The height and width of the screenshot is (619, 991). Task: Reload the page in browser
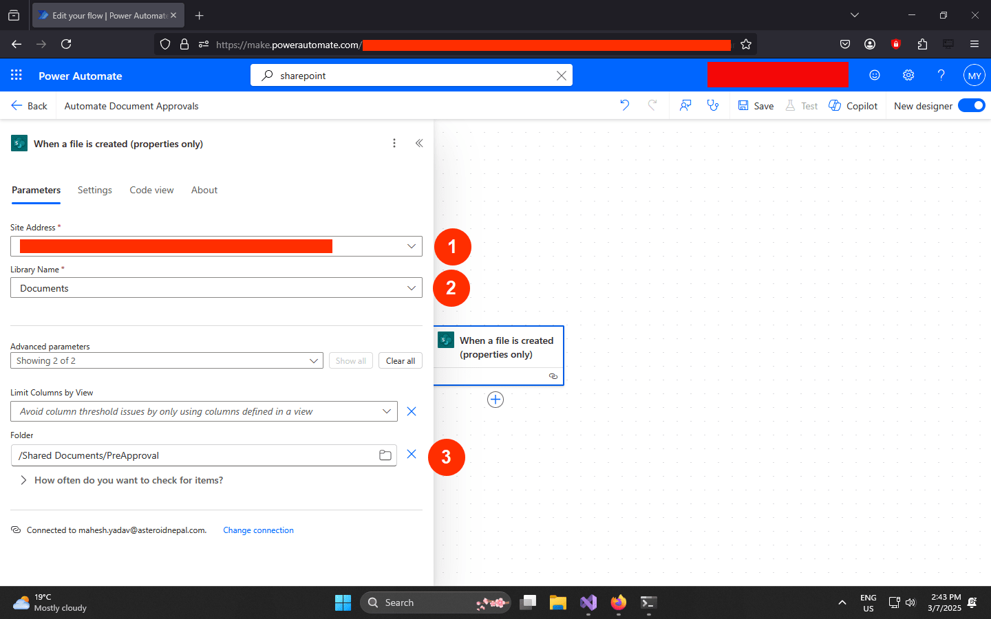[66, 44]
